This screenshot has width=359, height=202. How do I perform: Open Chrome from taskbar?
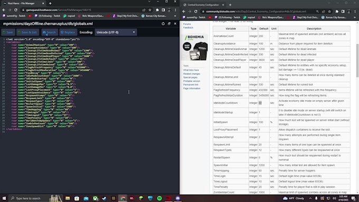click(122, 198)
